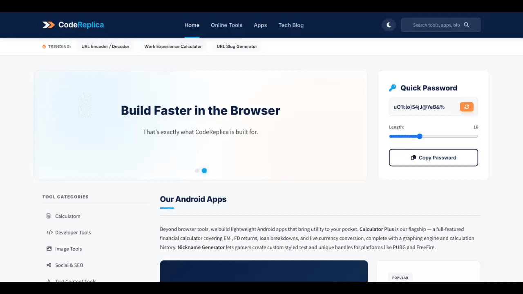Click the CodeReplica brand name
This screenshot has width=523, height=294.
(81, 25)
